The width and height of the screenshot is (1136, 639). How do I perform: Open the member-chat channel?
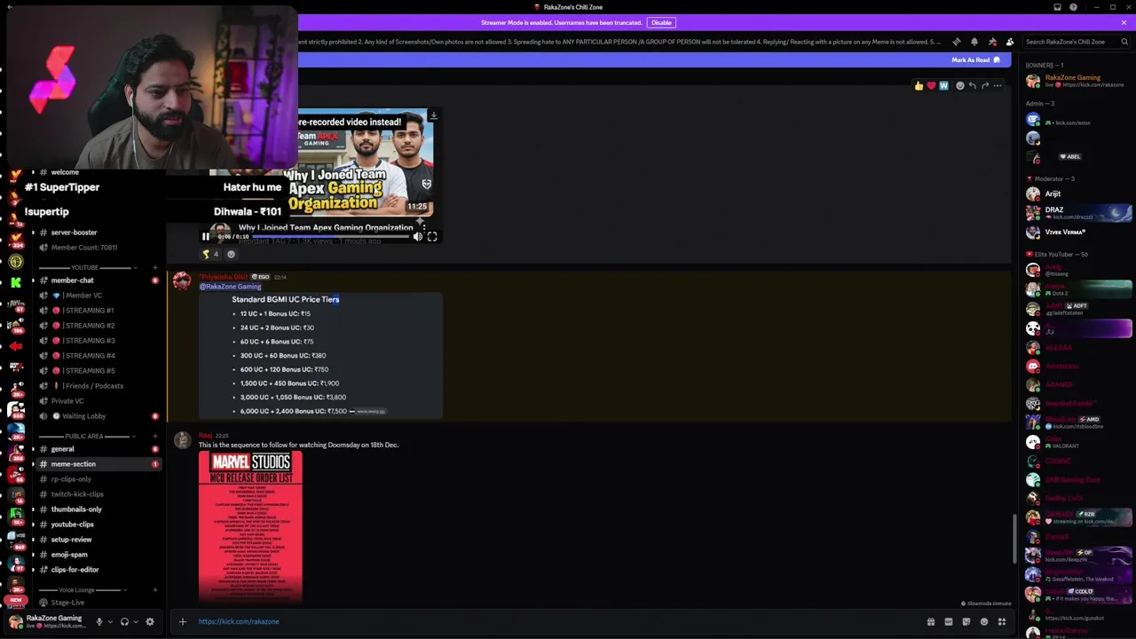tap(97, 280)
